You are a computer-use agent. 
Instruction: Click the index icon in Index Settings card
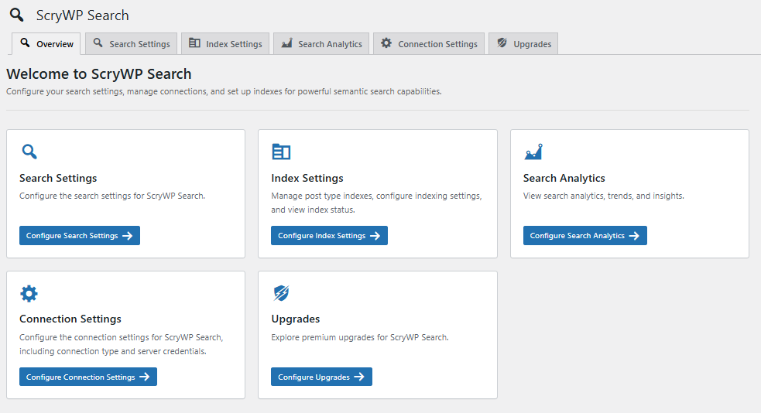[x=281, y=152]
